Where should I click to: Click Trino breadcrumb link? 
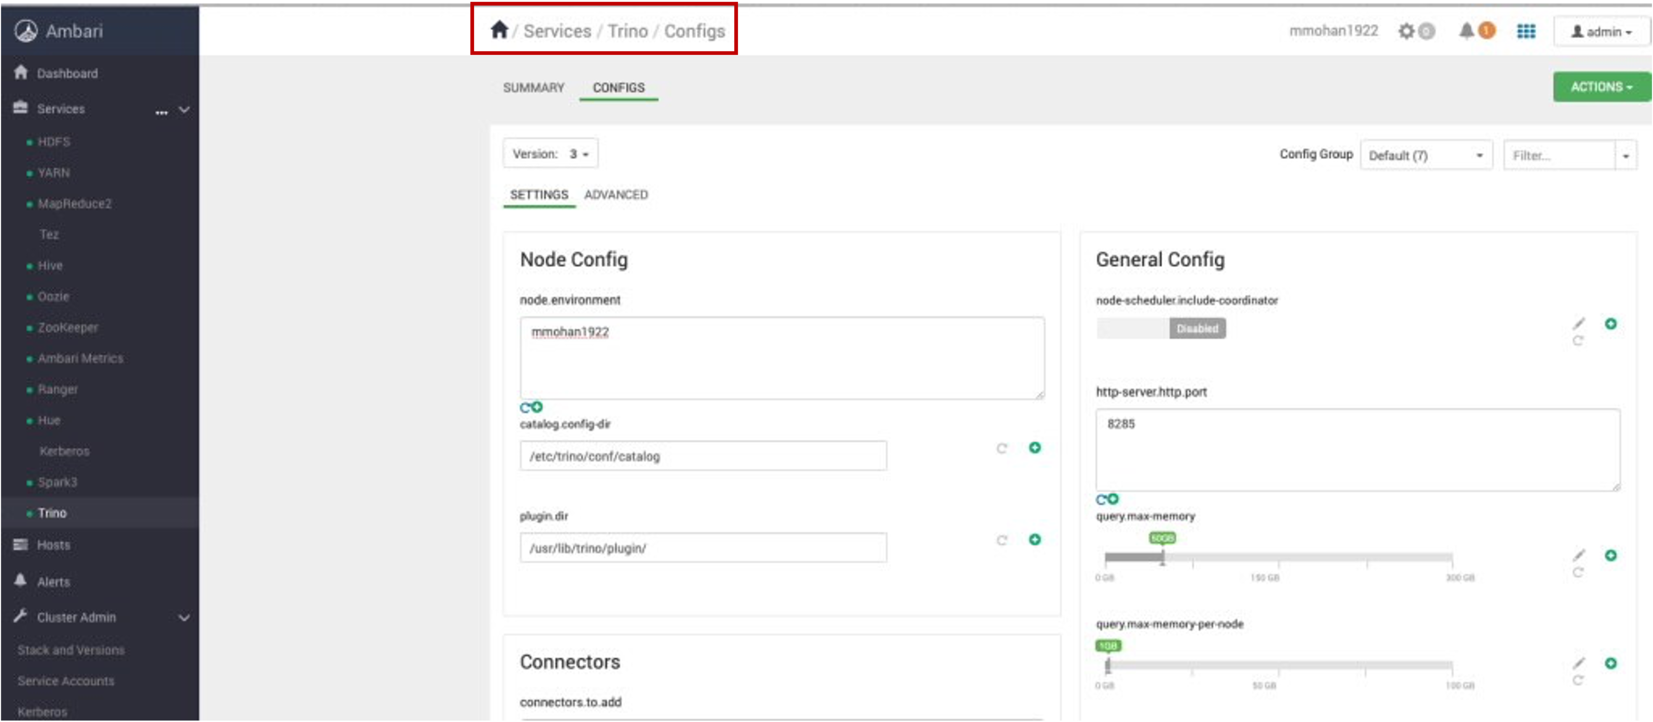pos(627,31)
